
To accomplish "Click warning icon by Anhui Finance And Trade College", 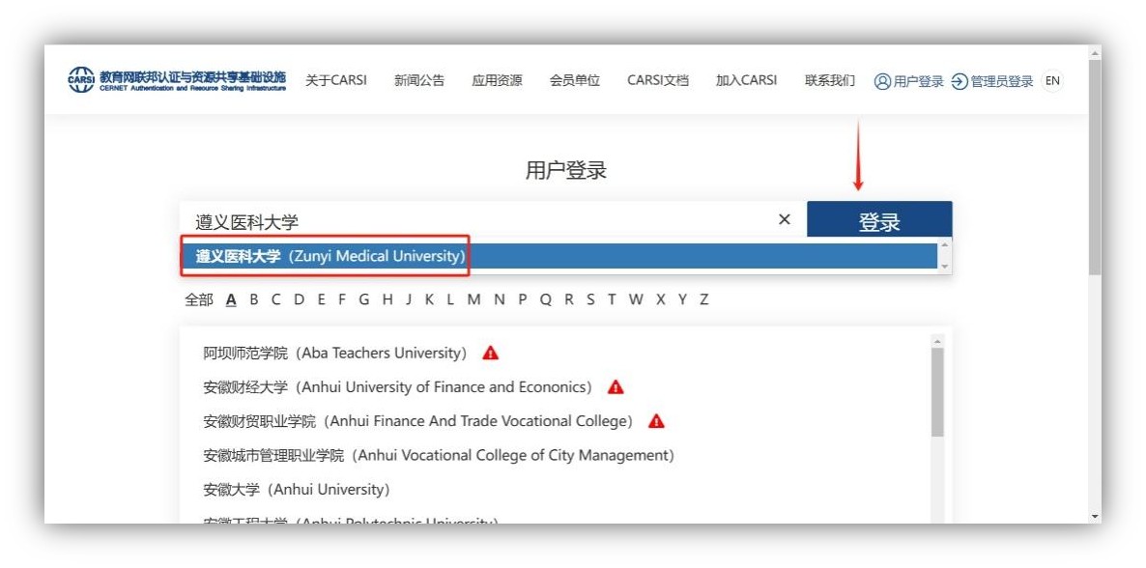I will click(656, 421).
